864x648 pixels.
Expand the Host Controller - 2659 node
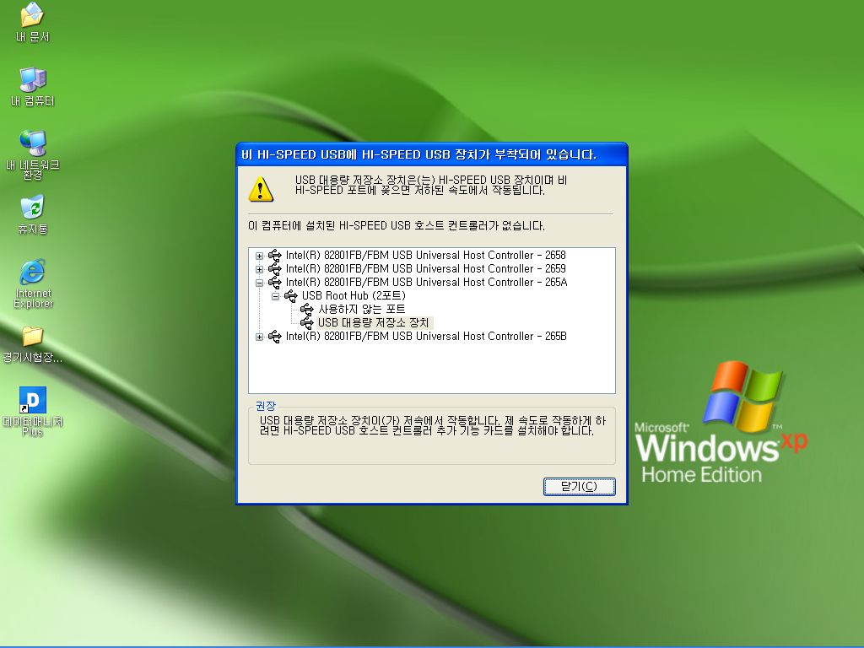tap(259, 269)
